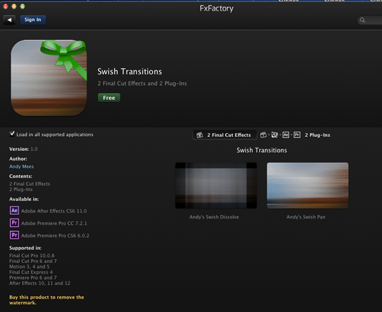This screenshot has height=312, width=382.
Task: Click the Motion icon beside Plug-Ins
Action: (274, 135)
